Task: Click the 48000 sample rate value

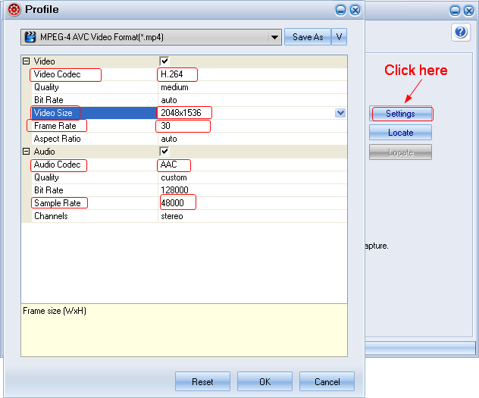Action: (x=172, y=203)
